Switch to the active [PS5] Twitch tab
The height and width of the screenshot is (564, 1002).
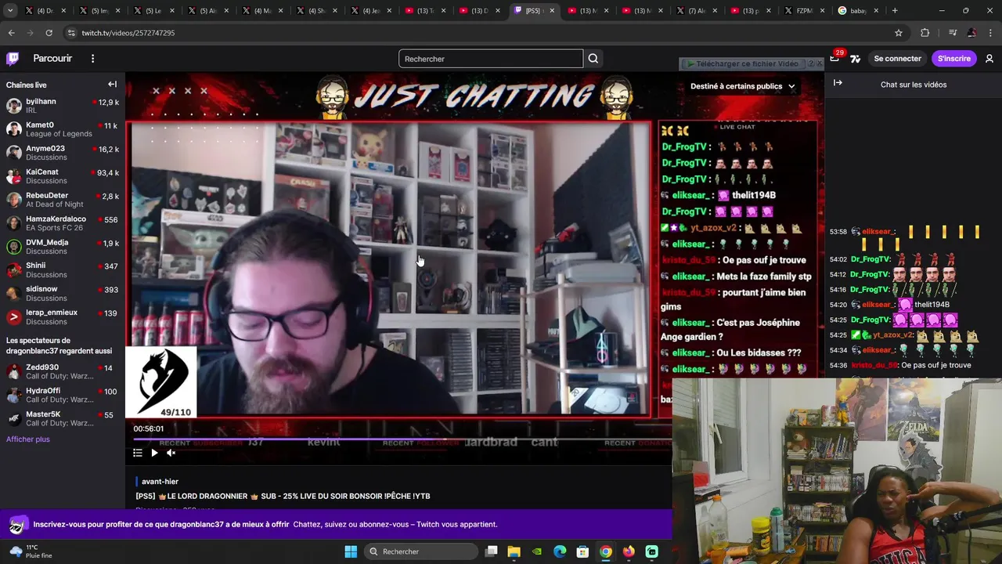click(x=536, y=11)
